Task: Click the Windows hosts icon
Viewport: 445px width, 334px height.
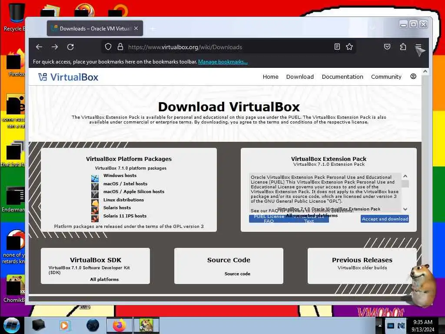Action: coord(95,178)
